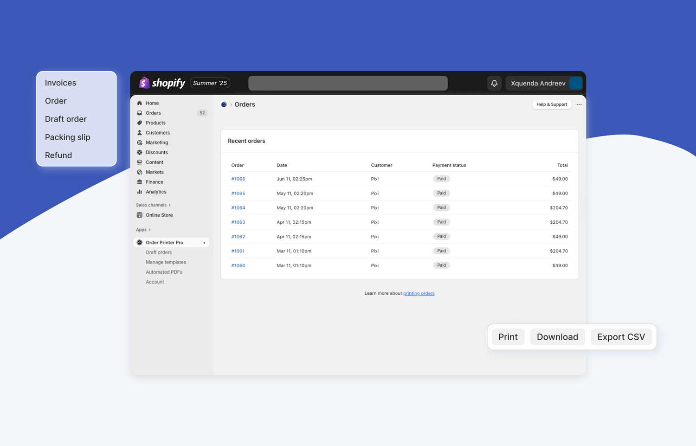Select Invoices in the documents list
The height and width of the screenshot is (446, 696).
click(x=60, y=83)
